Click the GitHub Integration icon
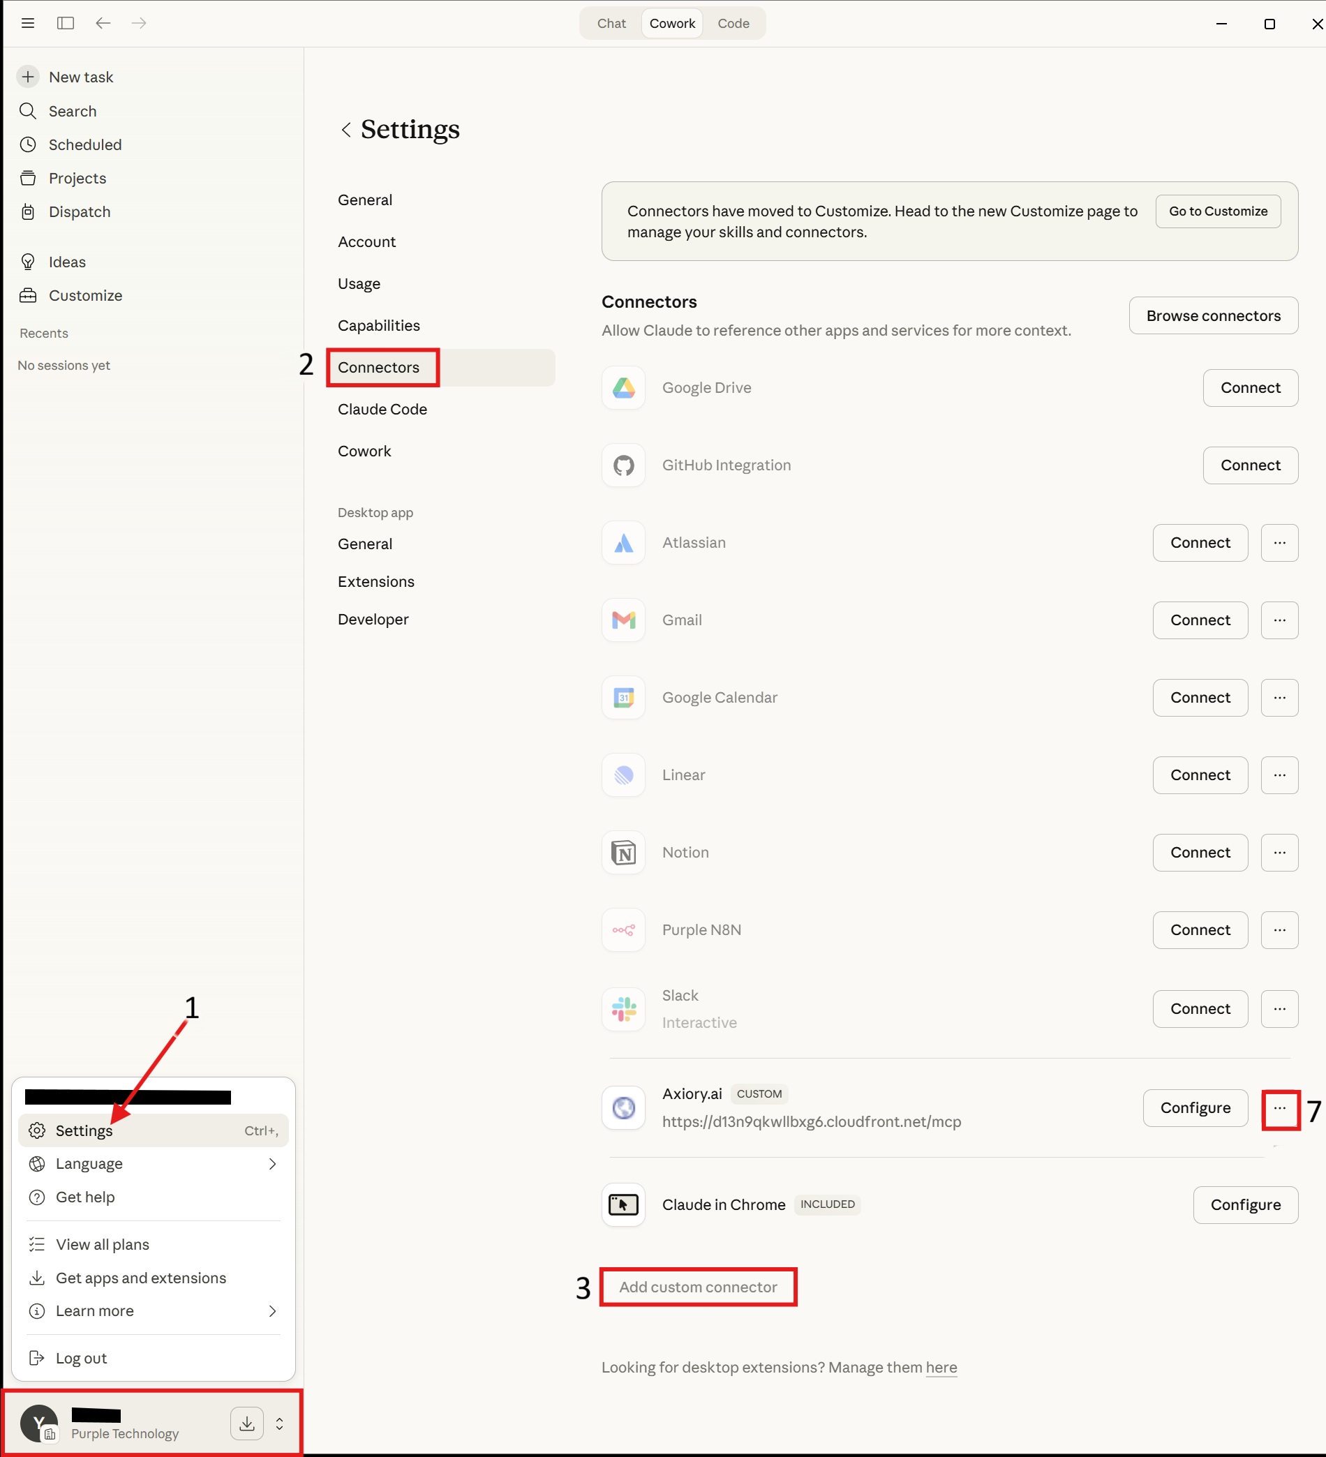The width and height of the screenshot is (1326, 1457). [623, 465]
